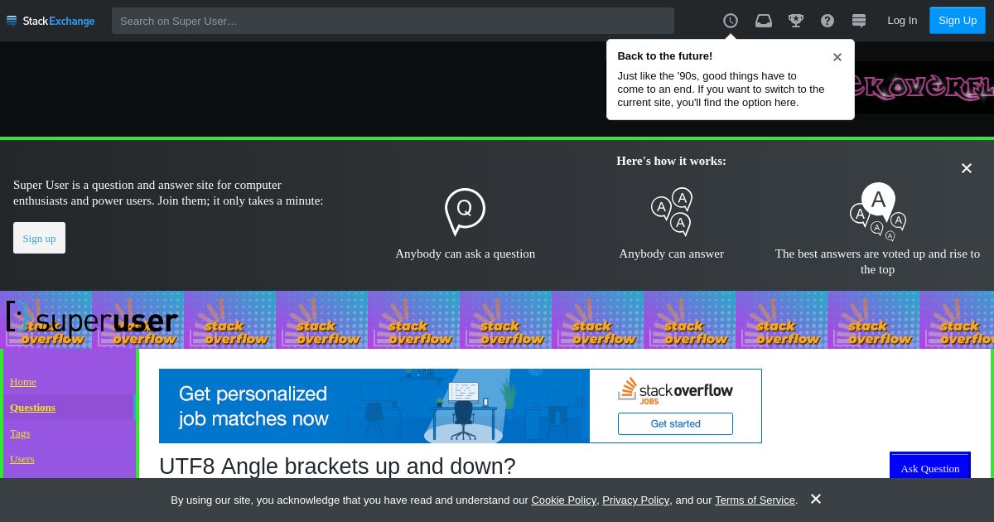Click Get personalized job matches ad image
This screenshot has height=522, width=994.
pyautogui.click(x=374, y=406)
